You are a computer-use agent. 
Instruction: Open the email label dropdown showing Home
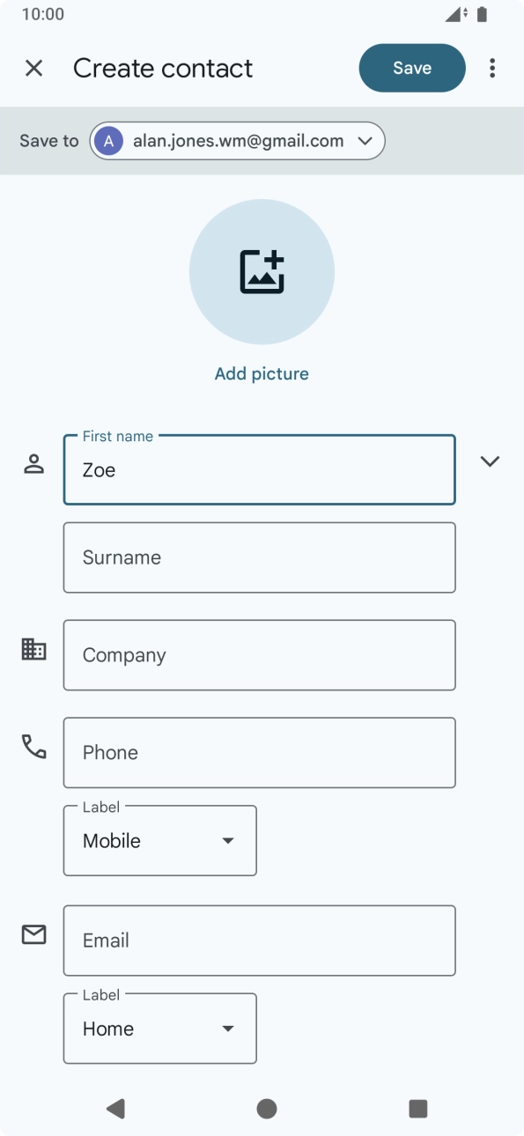click(159, 1028)
